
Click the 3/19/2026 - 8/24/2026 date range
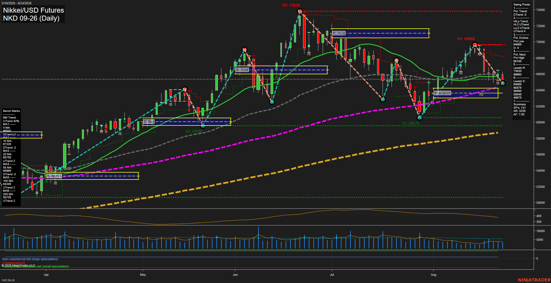click(x=16, y=3)
